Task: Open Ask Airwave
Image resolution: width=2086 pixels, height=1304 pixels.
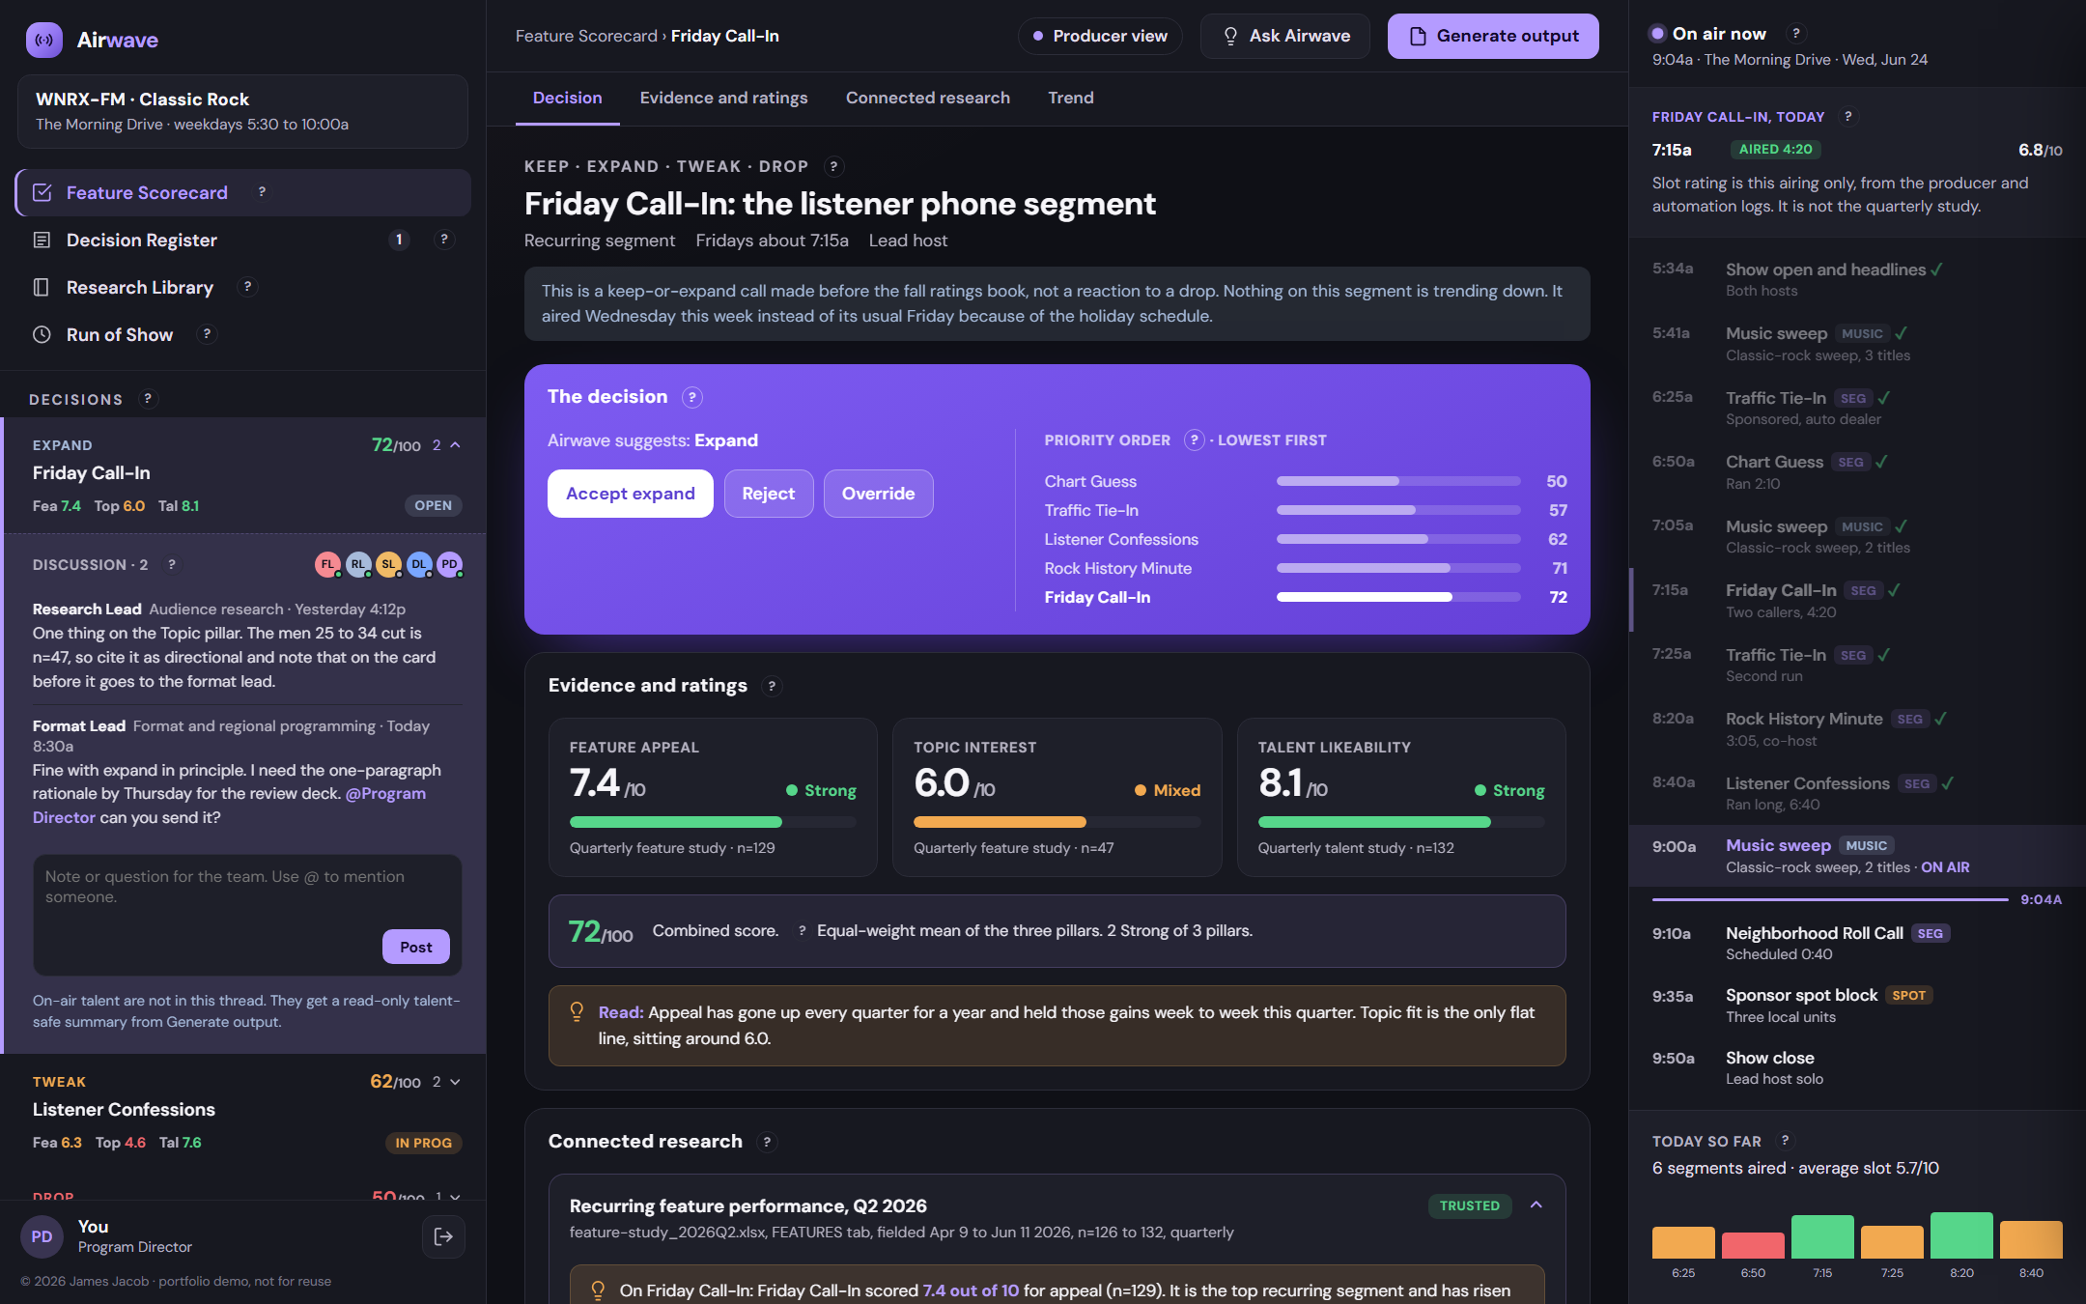Action: 1284,36
